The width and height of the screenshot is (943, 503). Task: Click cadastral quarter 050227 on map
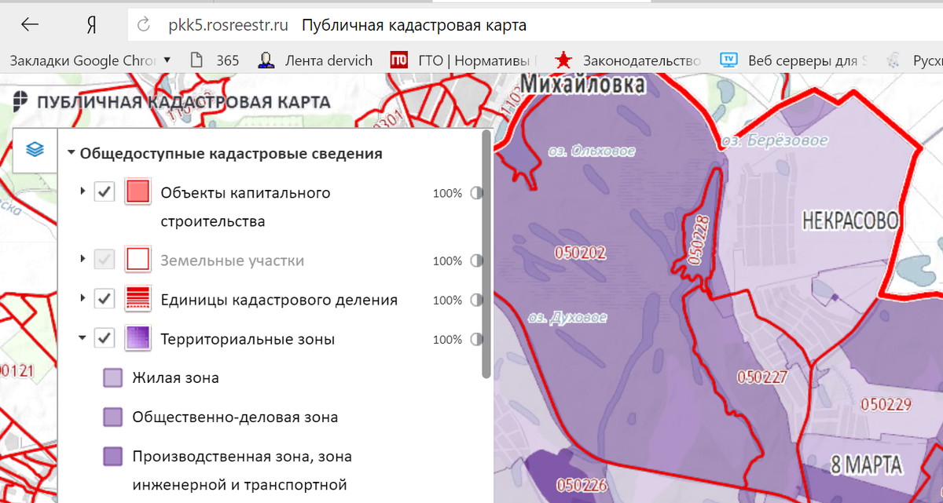(762, 377)
